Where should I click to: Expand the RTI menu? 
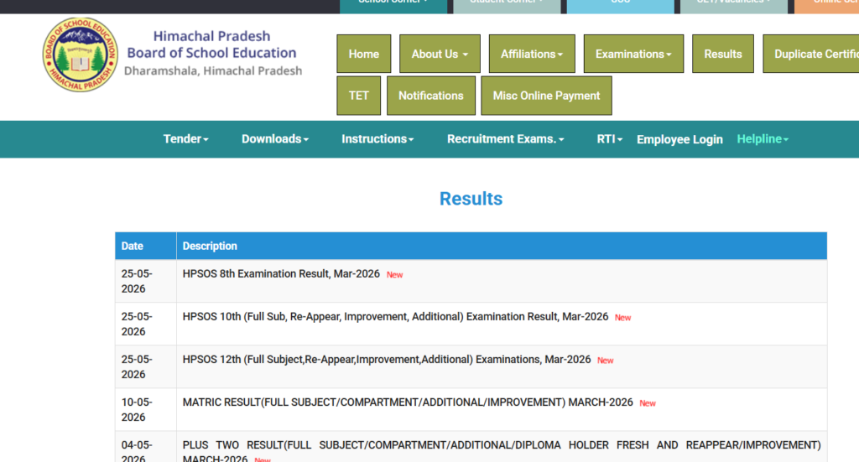point(609,139)
